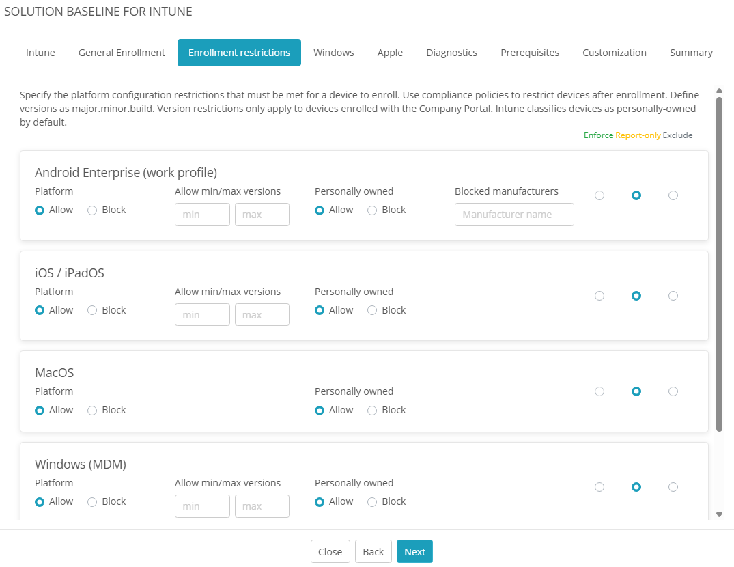
Task: Select Platform Allow for iOS / iPadOS
Action: click(x=40, y=310)
